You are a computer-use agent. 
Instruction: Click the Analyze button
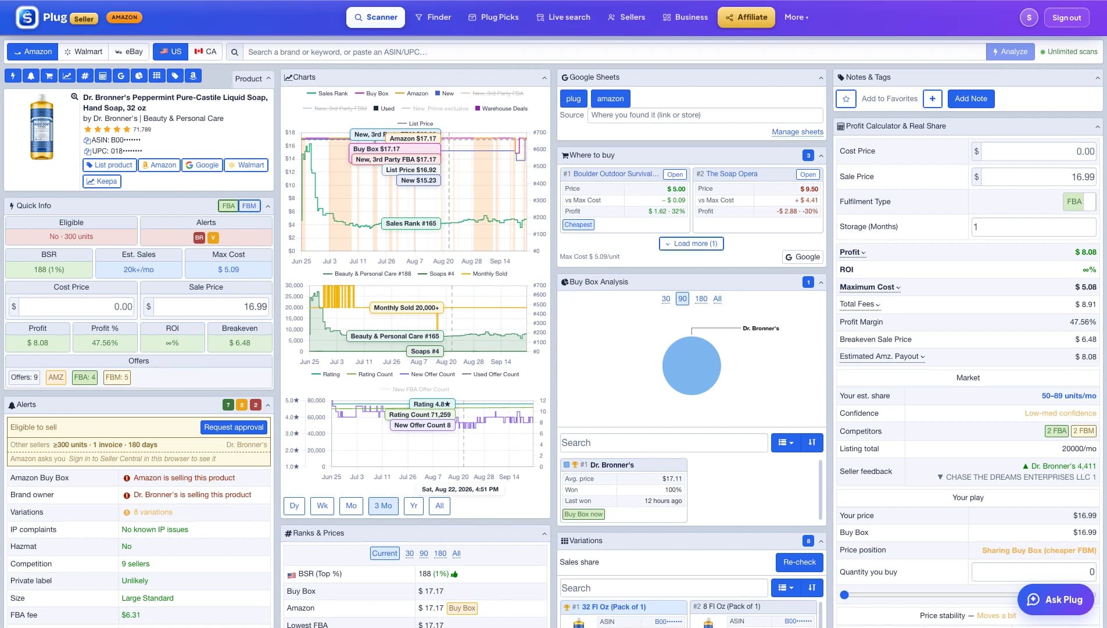tap(1010, 52)
